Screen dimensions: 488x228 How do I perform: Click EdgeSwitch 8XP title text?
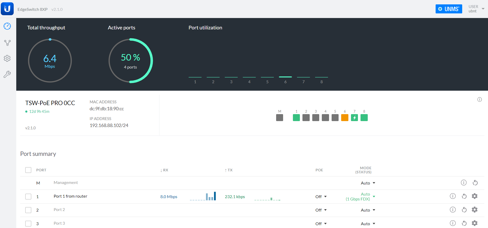tap(33, 9)
